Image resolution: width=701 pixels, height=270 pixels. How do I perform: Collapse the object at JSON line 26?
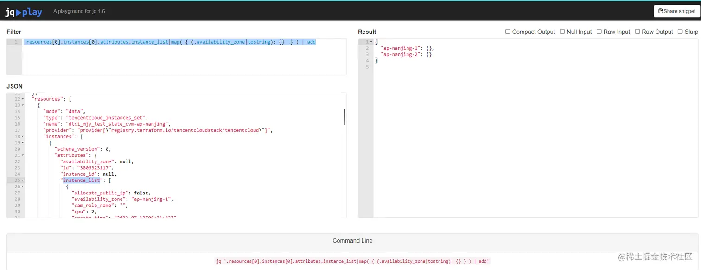pyautogui.click(x=23, y=186)
